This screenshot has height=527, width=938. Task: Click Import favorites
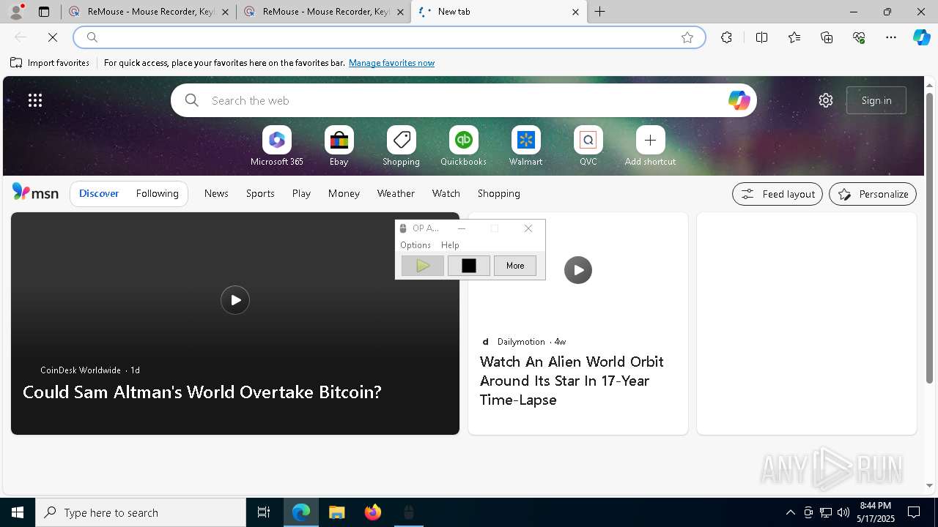(50, 63)
